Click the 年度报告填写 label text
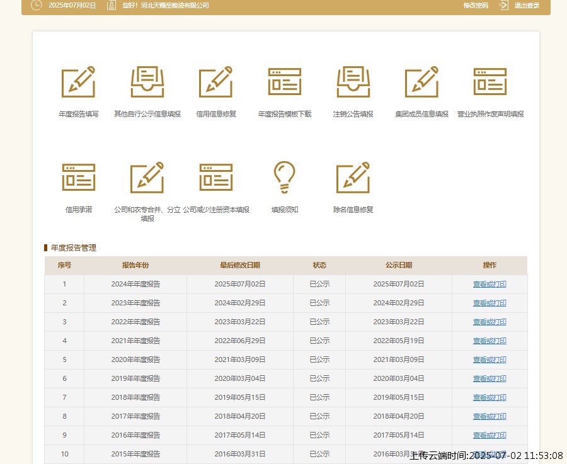 (79, 114)
